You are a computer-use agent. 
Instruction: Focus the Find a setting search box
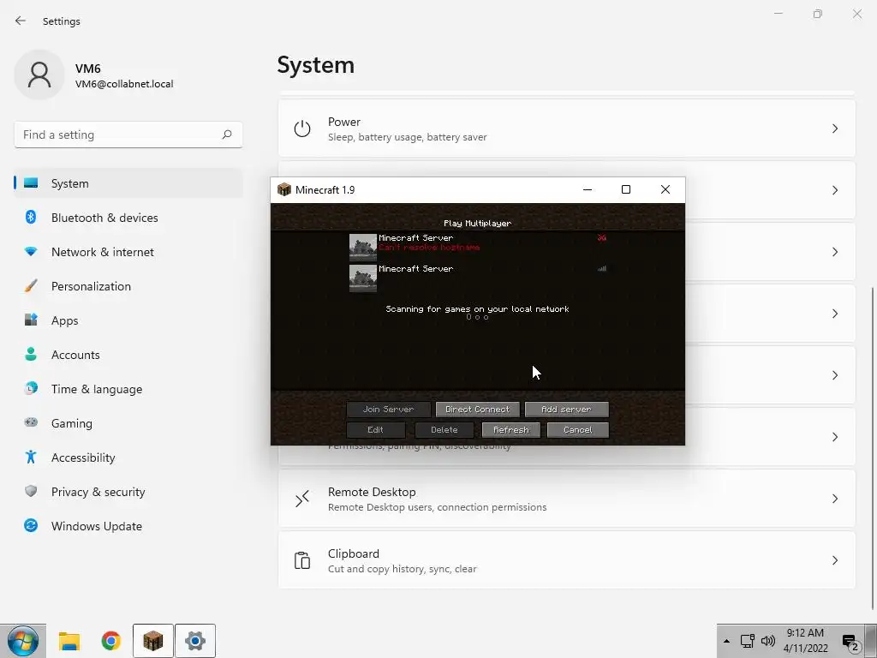tap(128, 135)
